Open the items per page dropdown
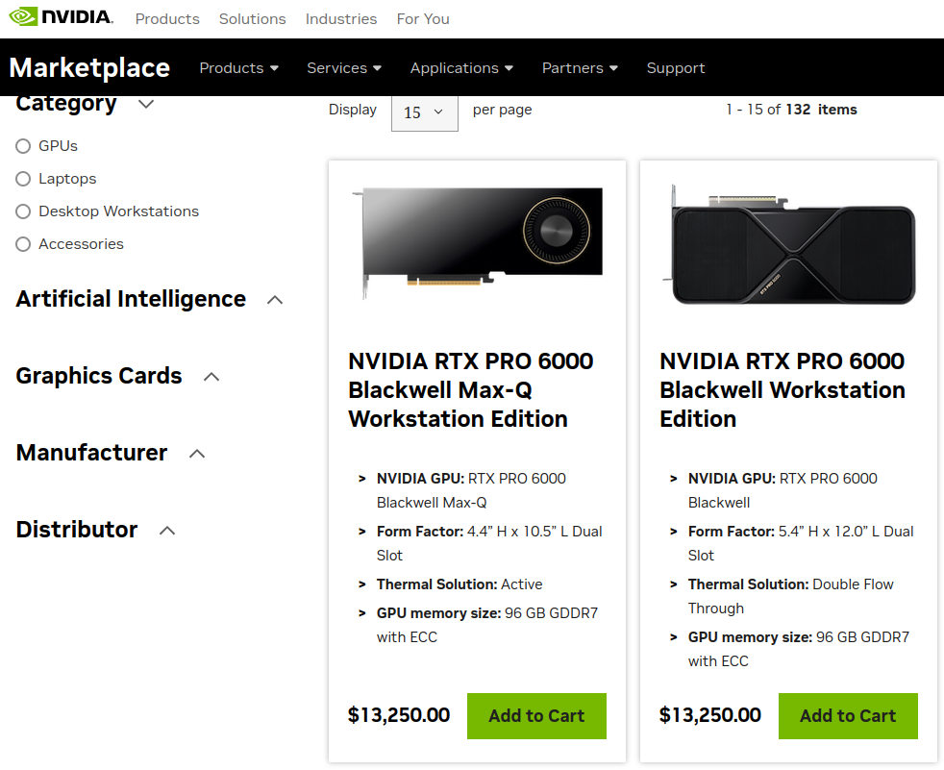 pyautogui.click(x=425, y=112)
